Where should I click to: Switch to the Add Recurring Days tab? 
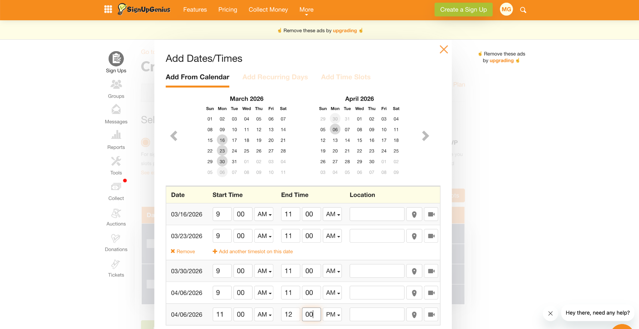[x=275, y=77]
